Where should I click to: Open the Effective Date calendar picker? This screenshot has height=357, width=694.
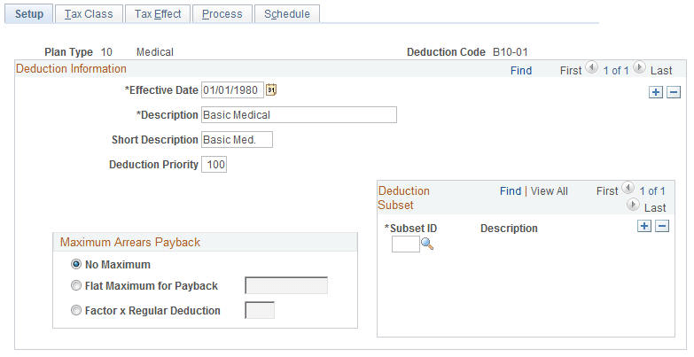coord(272,89)
